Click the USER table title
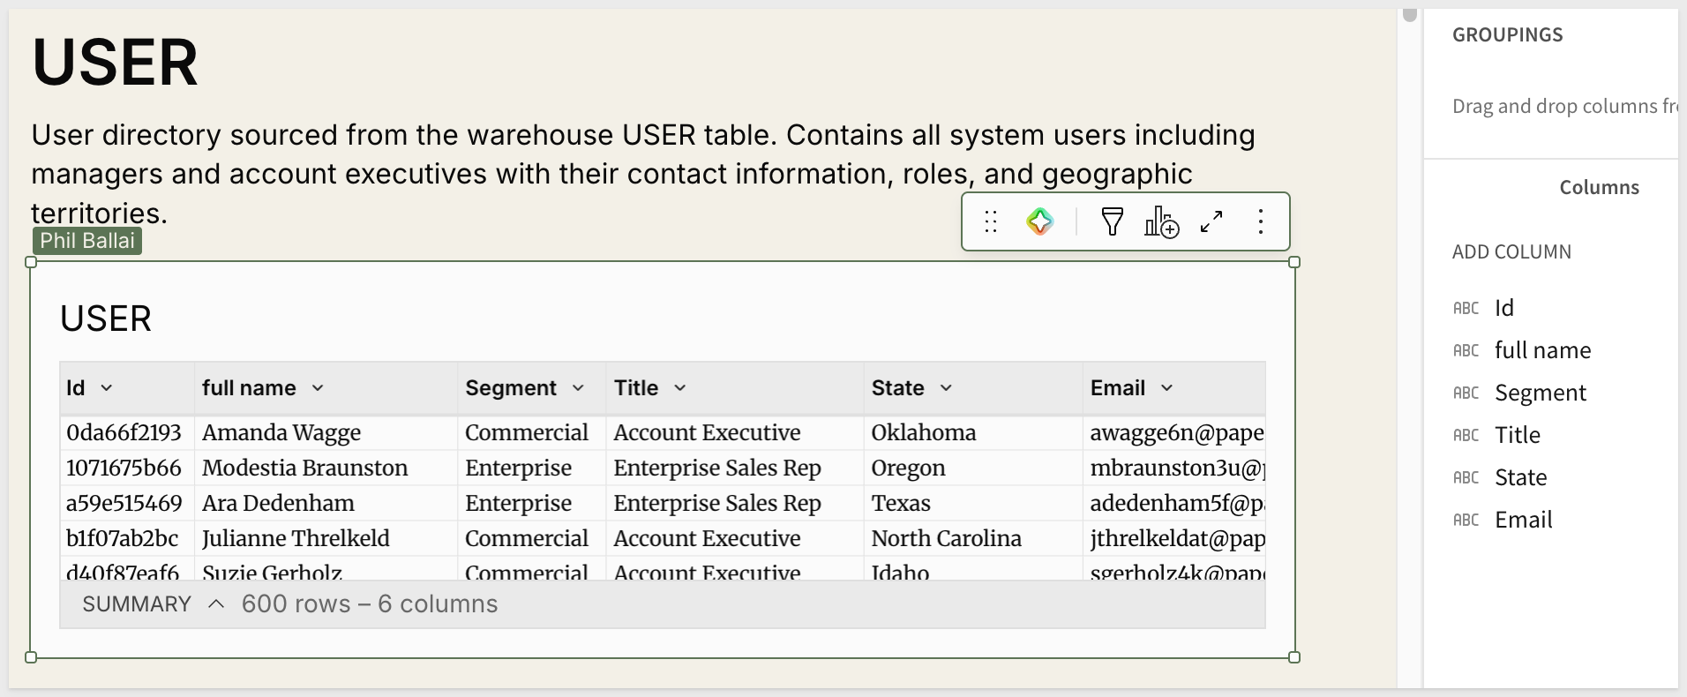Screen dimensions: 1687x697 [106, 319]
